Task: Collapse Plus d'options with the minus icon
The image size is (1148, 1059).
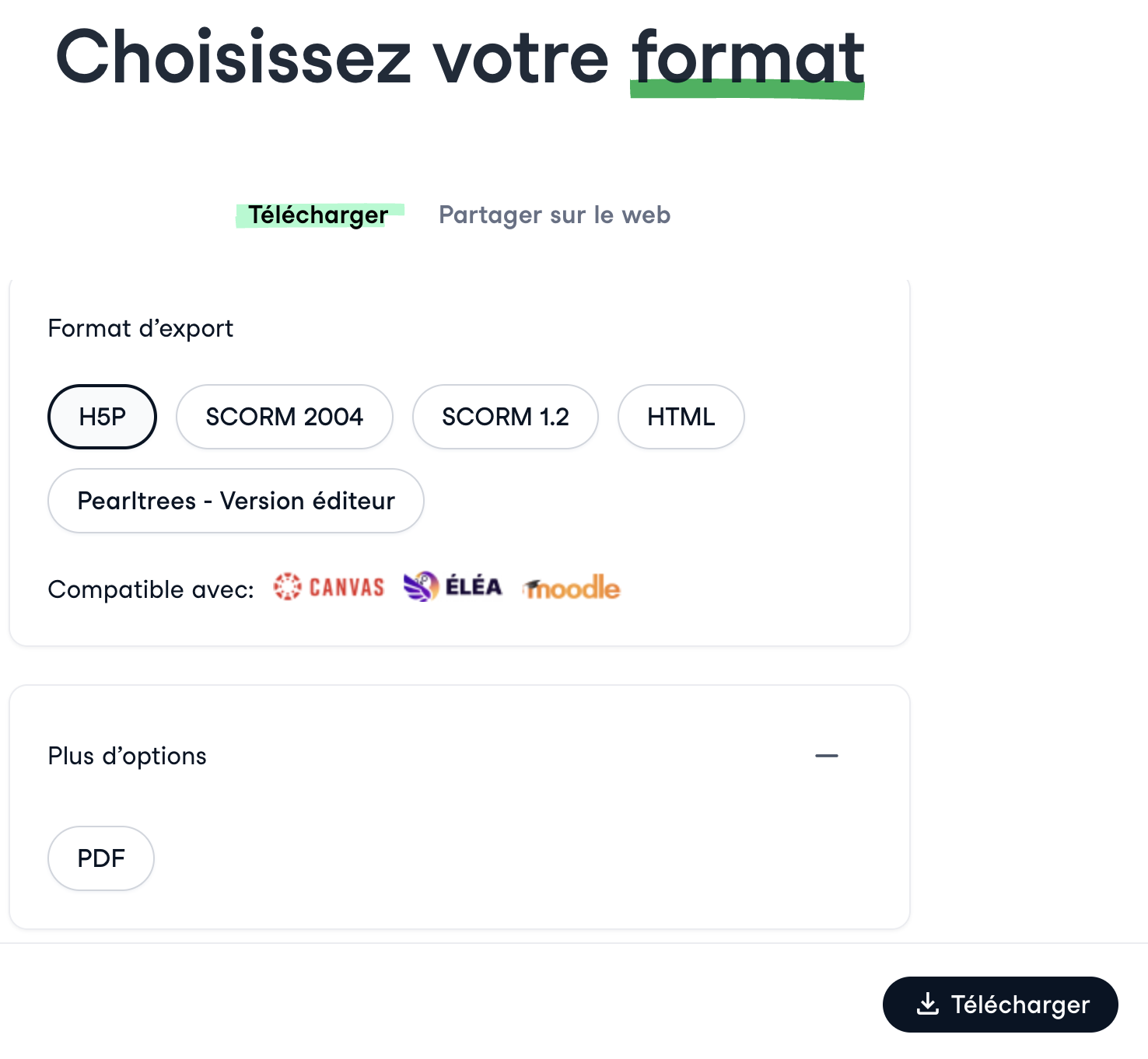Action: coord(826,756)
